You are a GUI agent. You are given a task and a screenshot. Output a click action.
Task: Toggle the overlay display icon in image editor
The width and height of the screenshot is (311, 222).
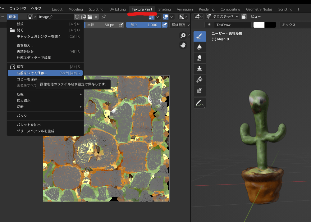[x=165, y=17]
